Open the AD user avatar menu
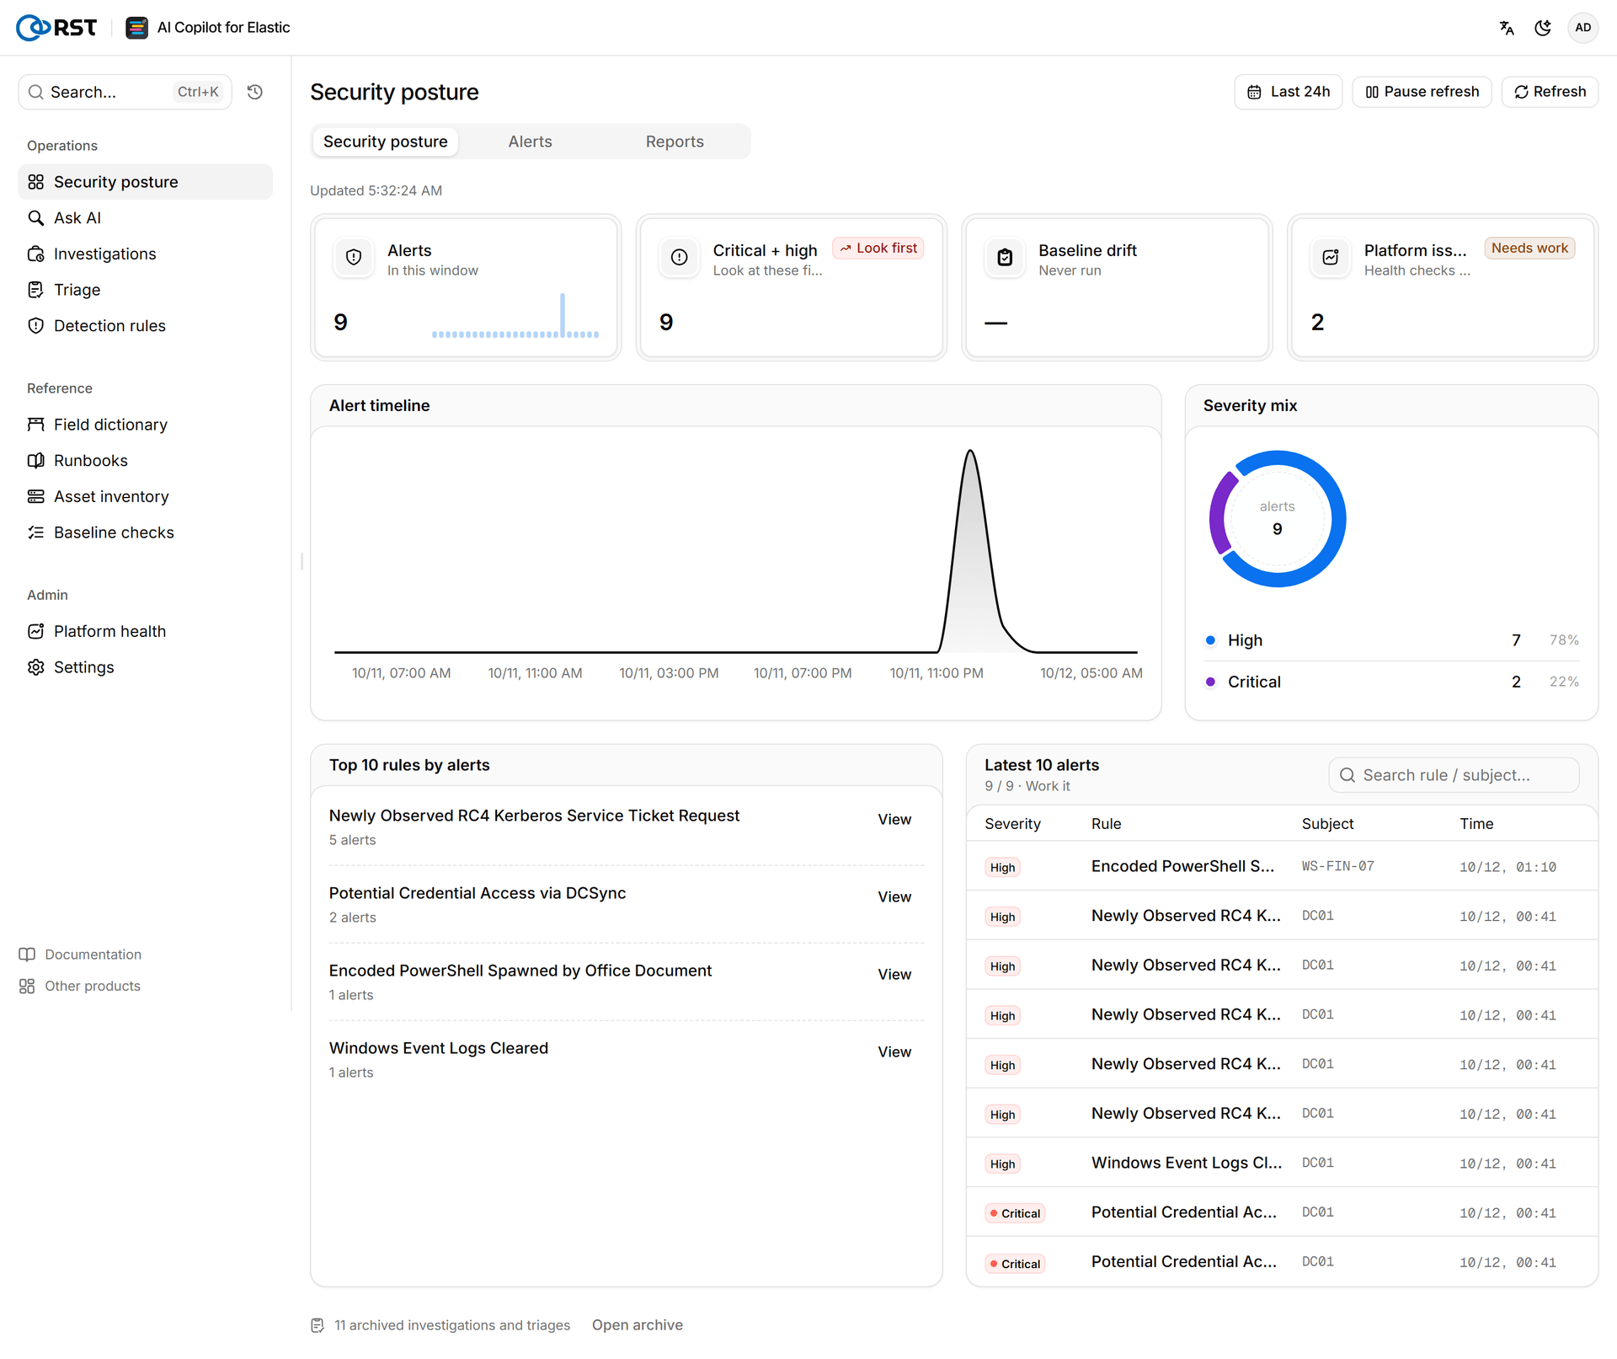 [x=1583, y=28]
